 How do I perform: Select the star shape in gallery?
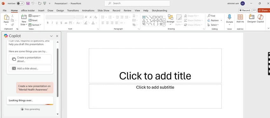click(x=161, y=24)
